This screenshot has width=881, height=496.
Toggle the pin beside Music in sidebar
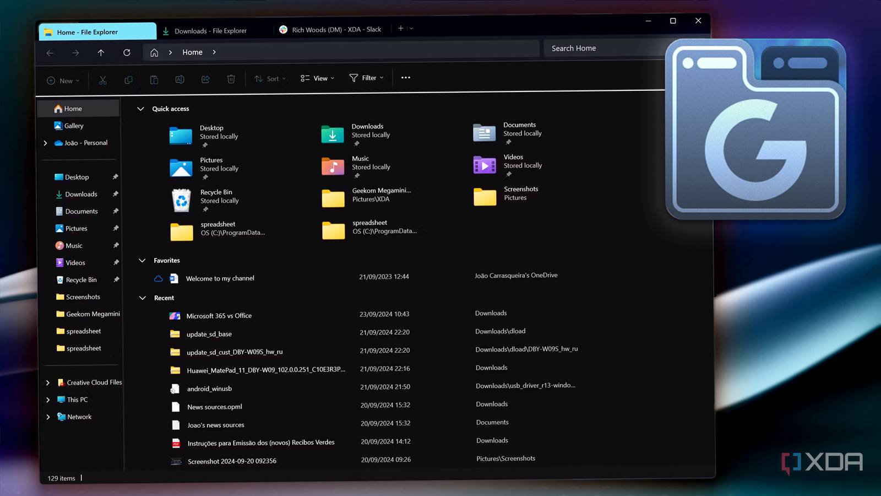(116, 245)
